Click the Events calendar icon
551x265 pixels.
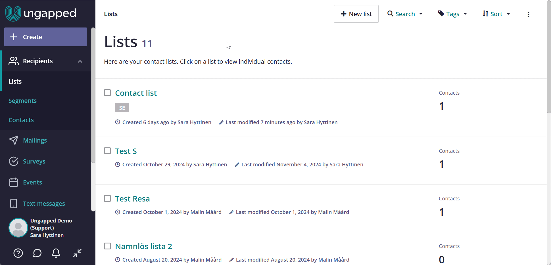pos(14,182)
